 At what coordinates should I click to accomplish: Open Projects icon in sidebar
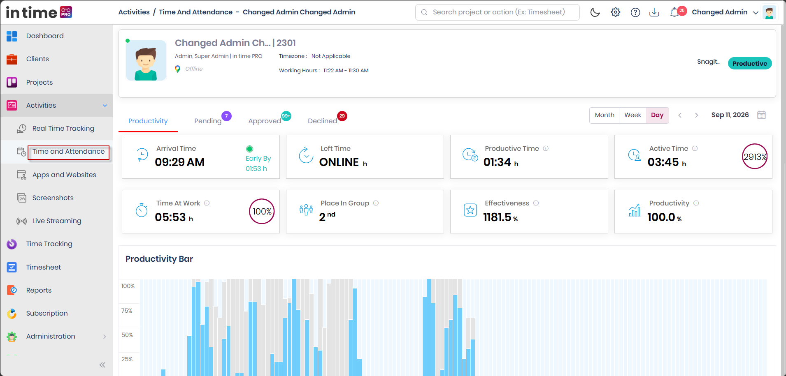(12, 82)
